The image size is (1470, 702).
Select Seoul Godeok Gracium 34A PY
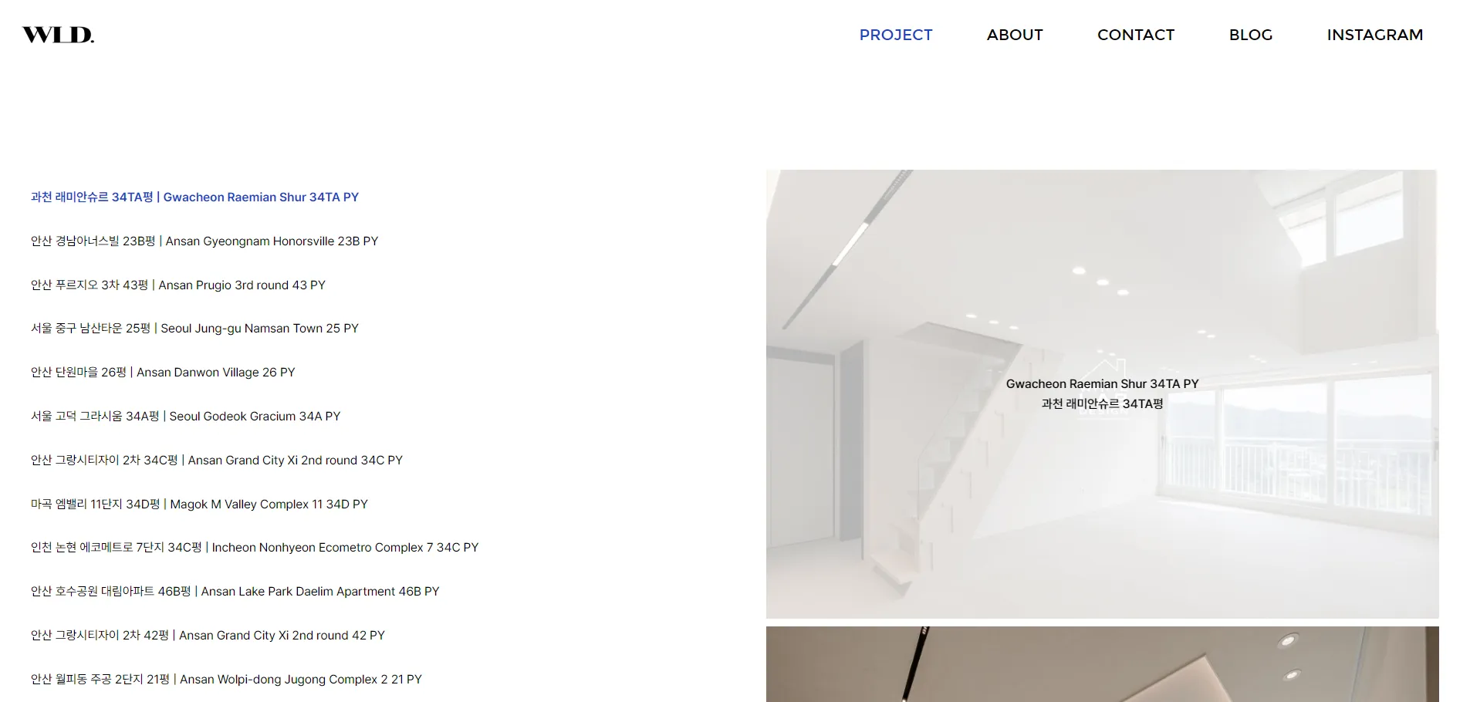(185, 417)
